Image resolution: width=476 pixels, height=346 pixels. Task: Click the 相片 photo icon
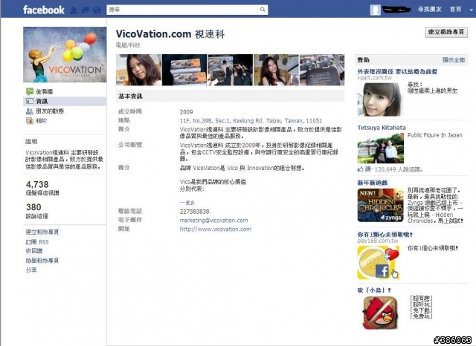pos(30,121)
